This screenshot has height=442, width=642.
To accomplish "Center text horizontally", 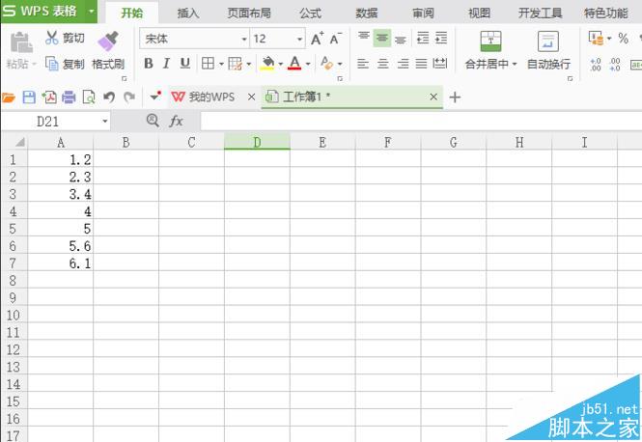I will [383, 64].
